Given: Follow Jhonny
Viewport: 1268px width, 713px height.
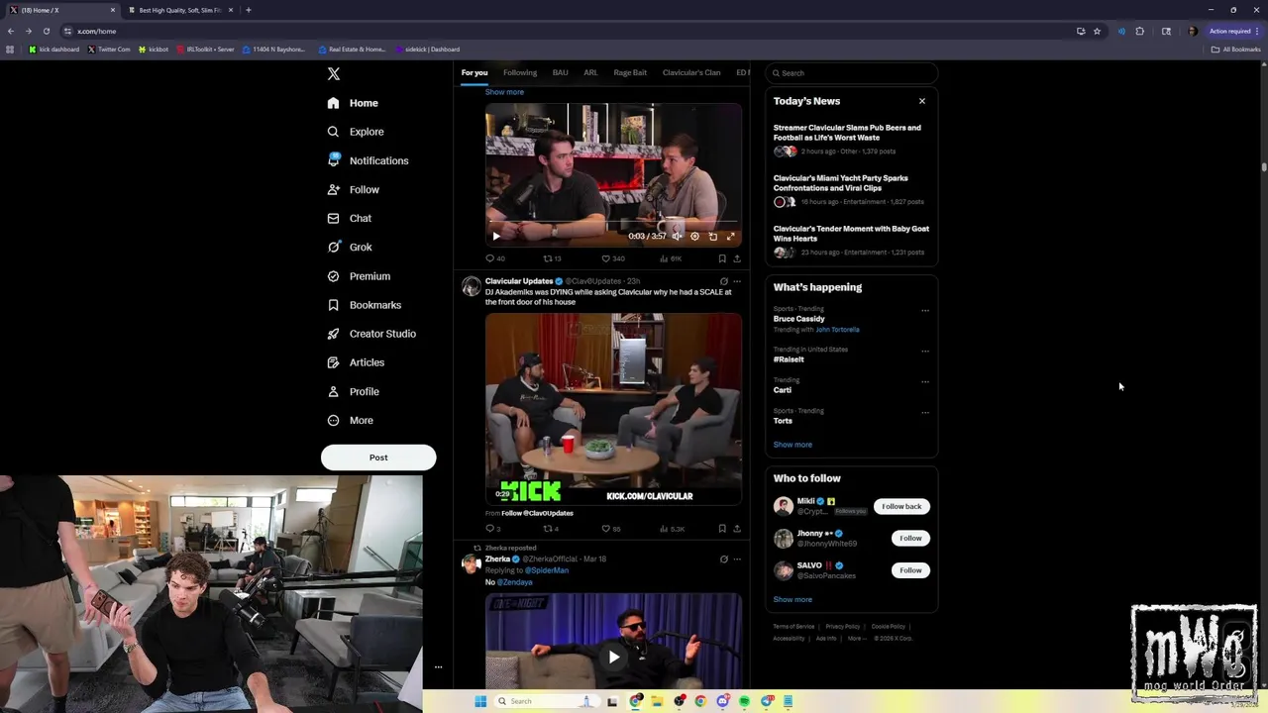Looking at the screenshot, I should (910, 539).
